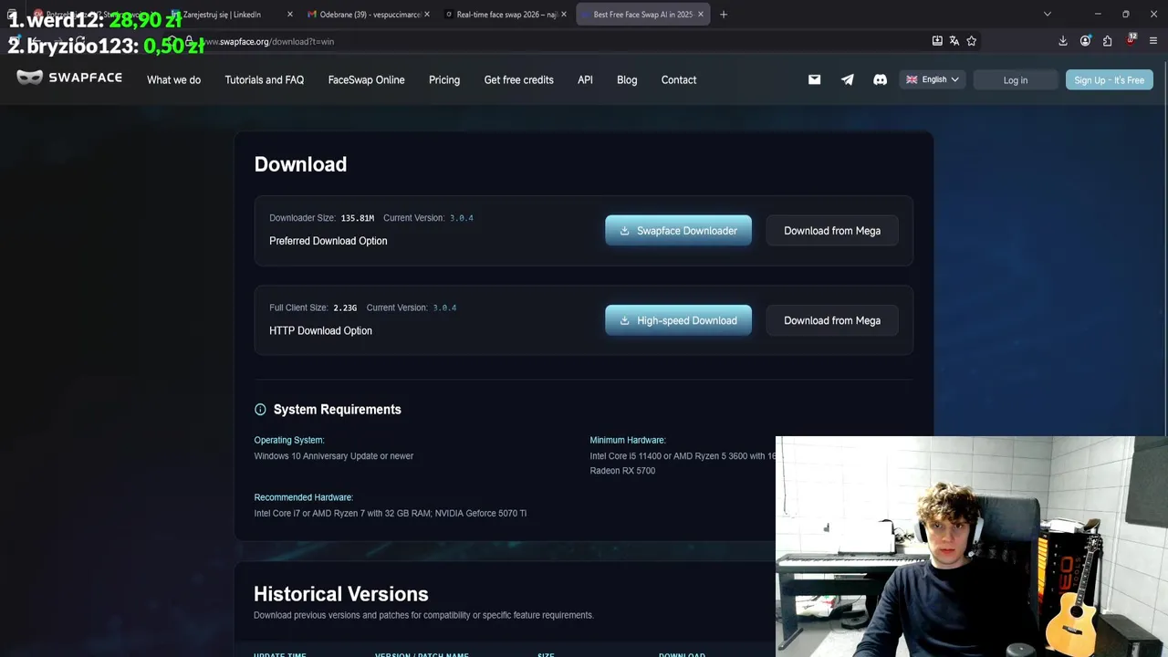Open Tutorials and FAQ page

click(x=265, y=80)
